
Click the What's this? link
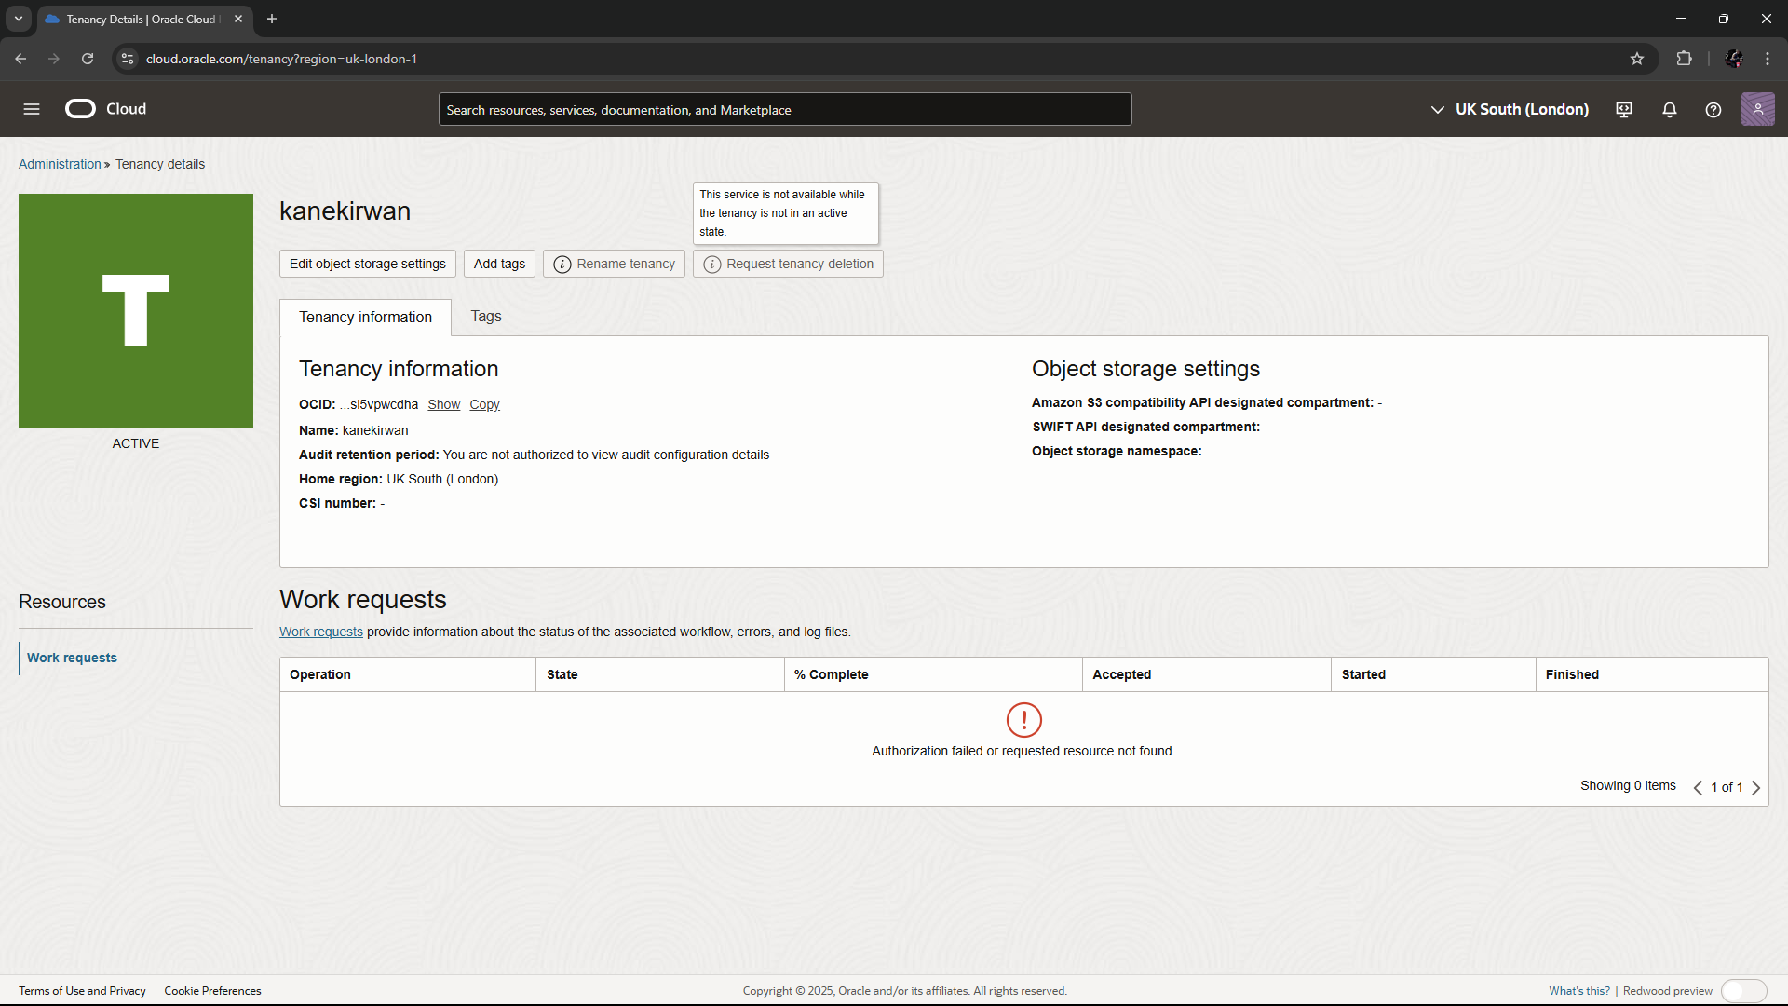pyautogui.click(x=1579, y=991)
